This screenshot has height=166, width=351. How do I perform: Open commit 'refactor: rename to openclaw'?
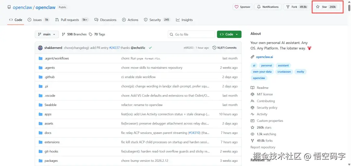142,105
